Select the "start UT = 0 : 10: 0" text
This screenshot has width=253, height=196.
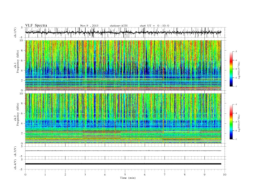click(154, 26)
